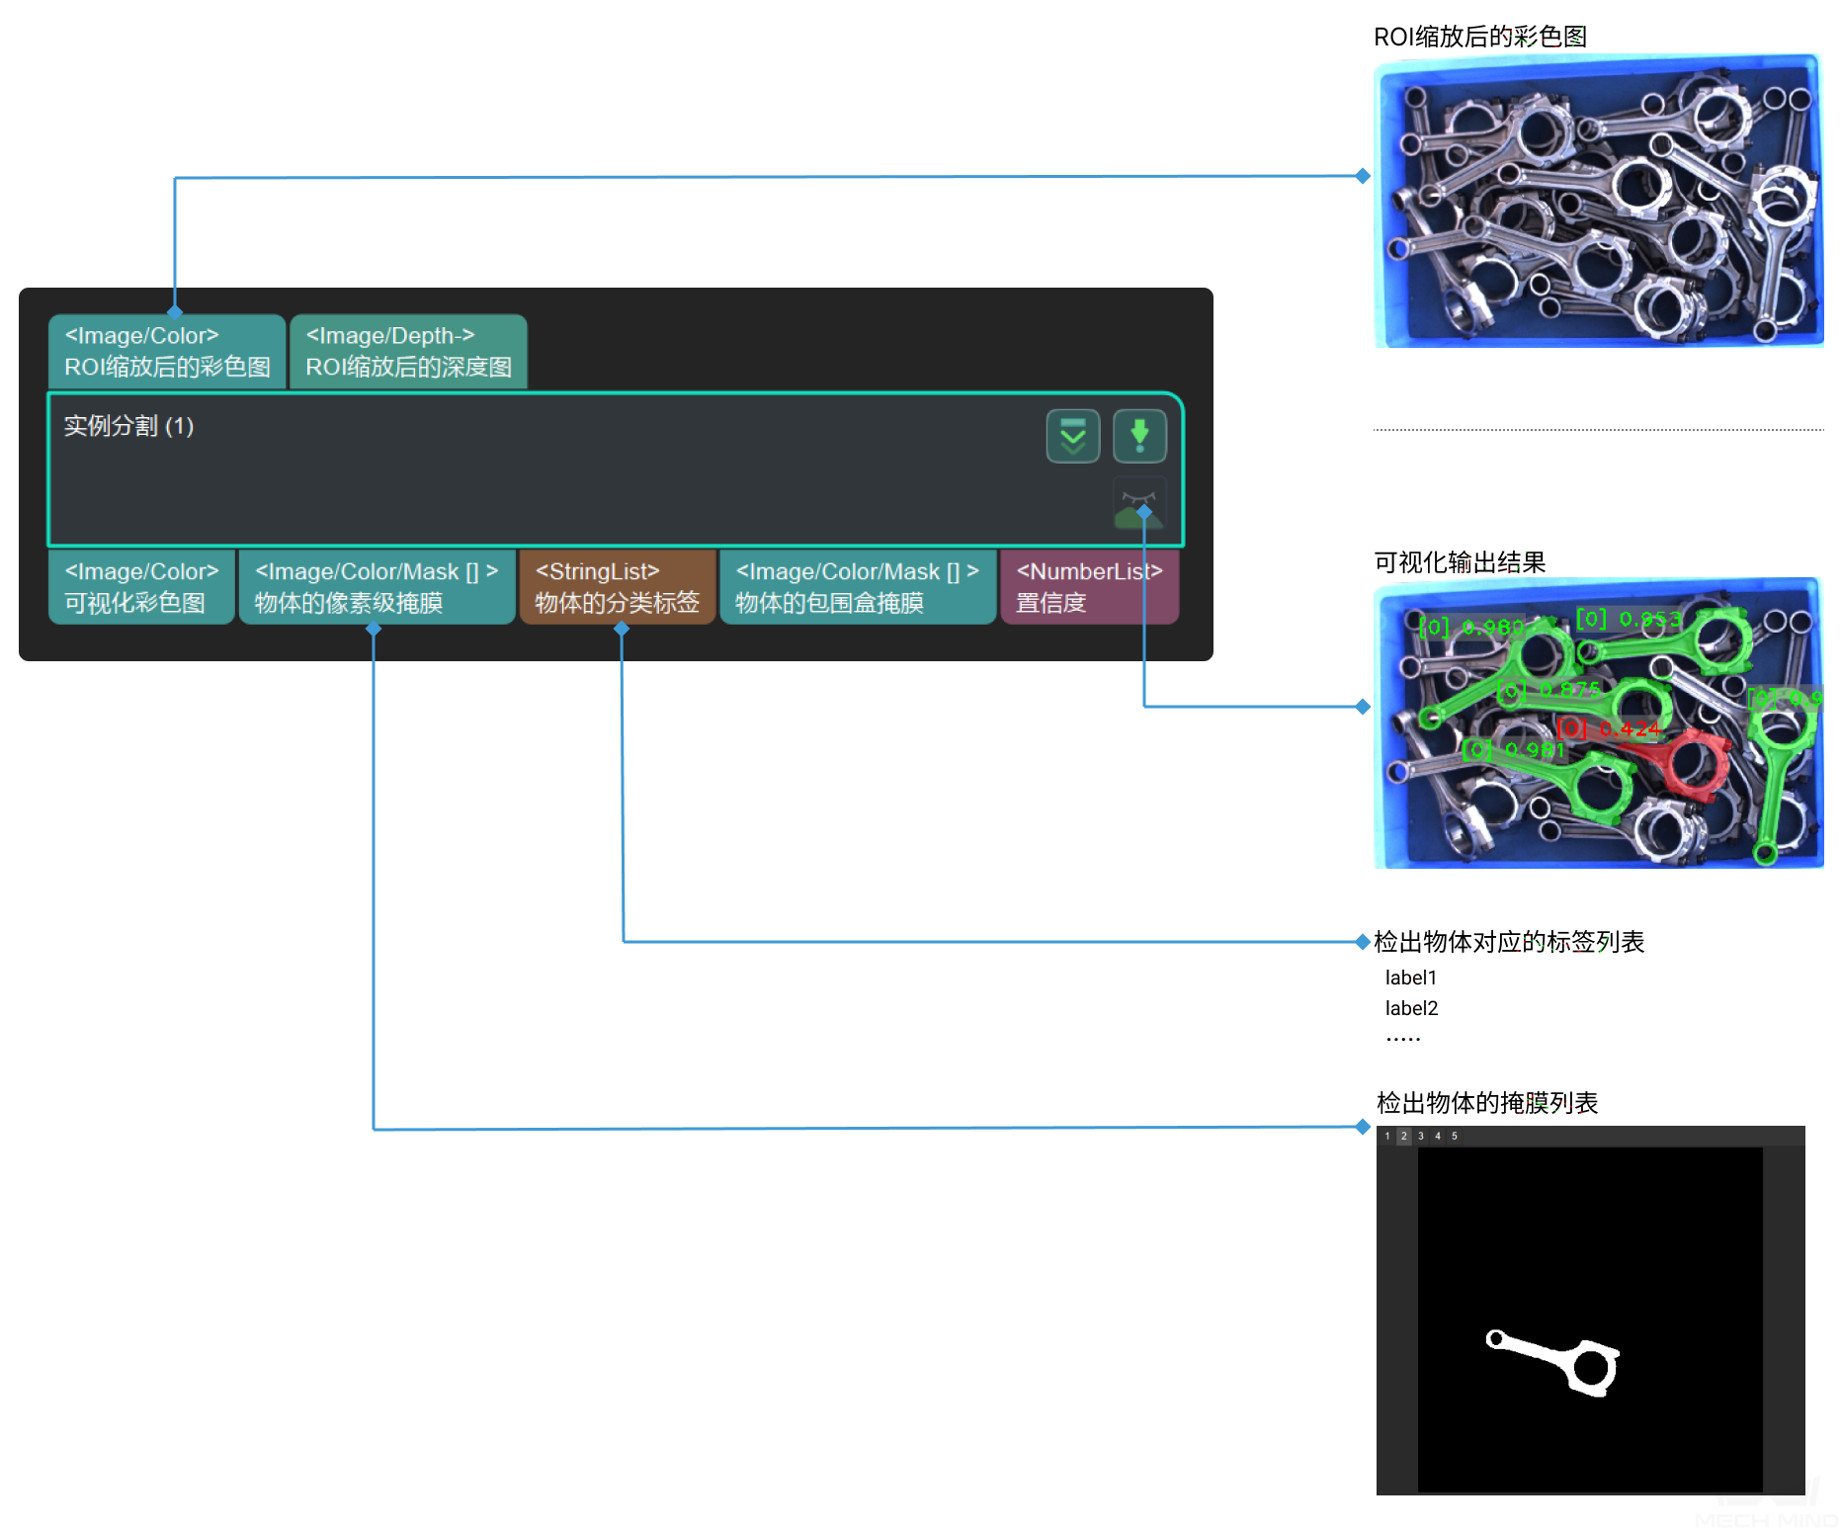
Task: Click the ROI缩放后的彩色图 heading above the photo
Action: pyautogui.click(x=1480, y=37)
